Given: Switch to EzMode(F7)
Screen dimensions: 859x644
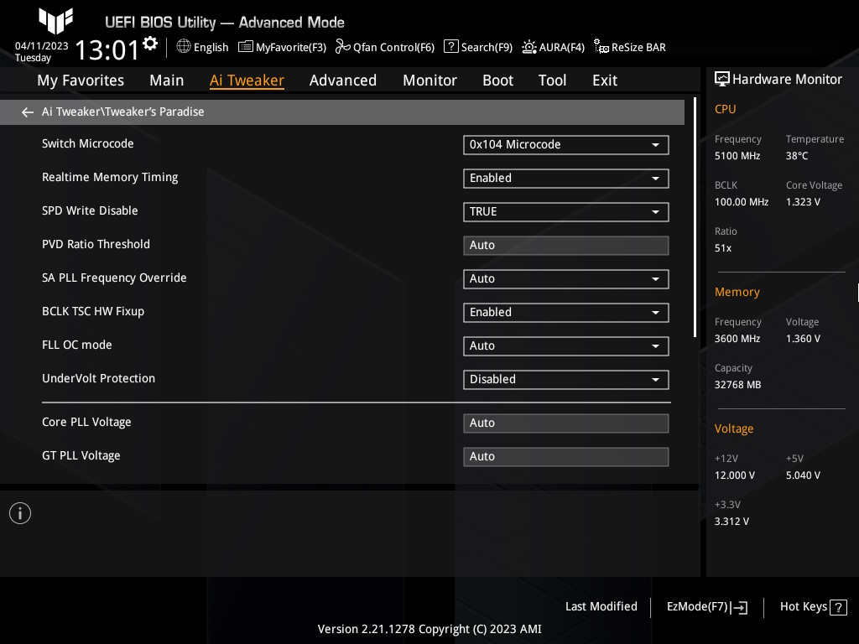Looking at the screenshot, I should (706, 606).
